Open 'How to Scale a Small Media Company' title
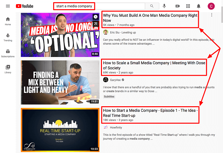 coord(154,65)
